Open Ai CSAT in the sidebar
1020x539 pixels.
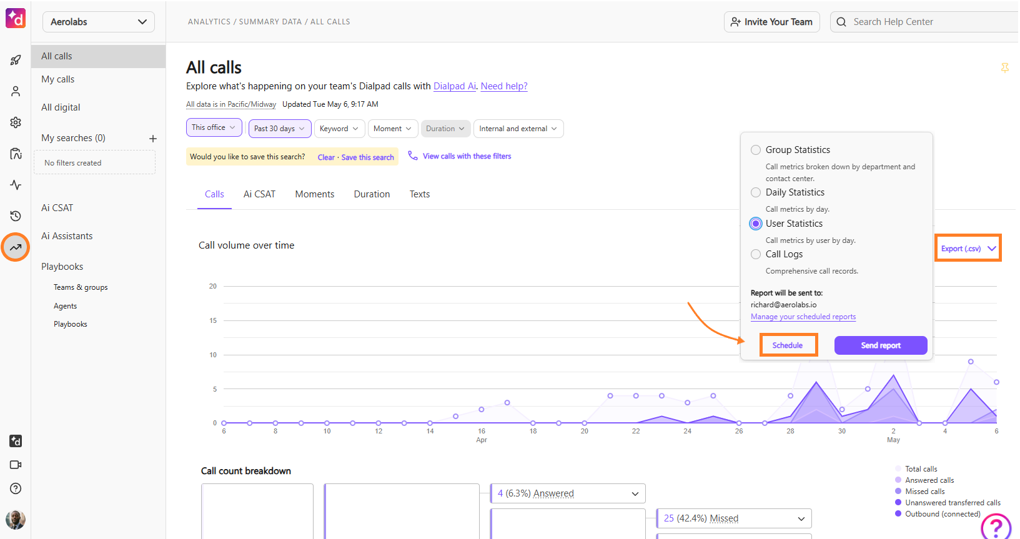pyautogui.click(x=57, y=208)
